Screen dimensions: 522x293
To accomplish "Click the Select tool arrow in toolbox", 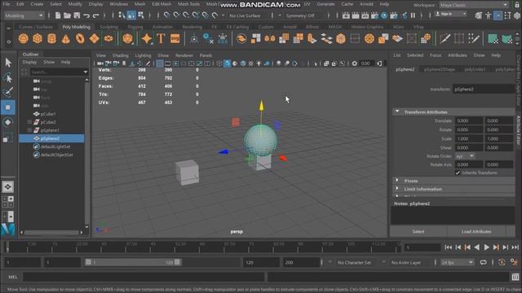I will tap(8, 63).
